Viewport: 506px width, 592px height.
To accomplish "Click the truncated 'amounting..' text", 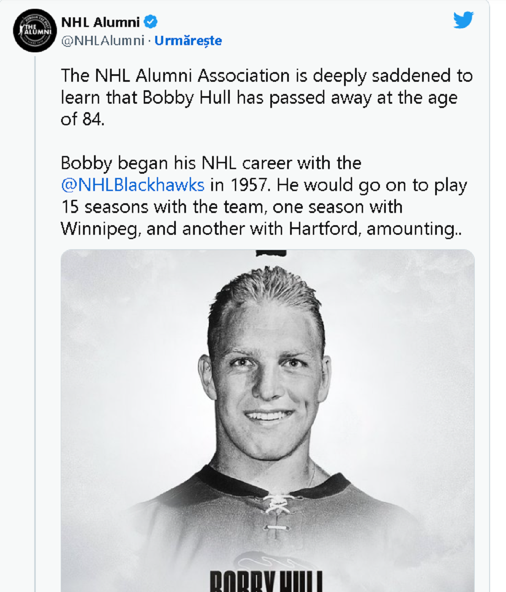I will (414, 229).
